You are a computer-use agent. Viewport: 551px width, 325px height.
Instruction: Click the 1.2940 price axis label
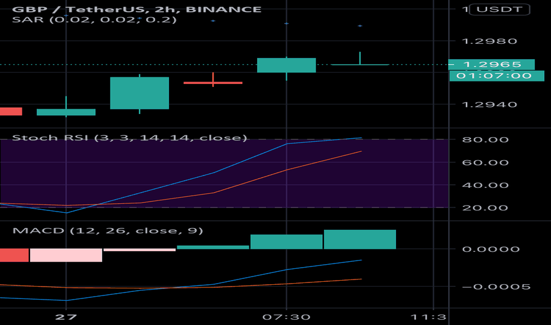(489, 105)
